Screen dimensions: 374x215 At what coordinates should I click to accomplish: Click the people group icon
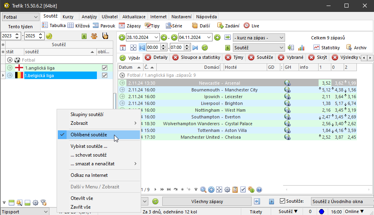(x=94, y=36)
